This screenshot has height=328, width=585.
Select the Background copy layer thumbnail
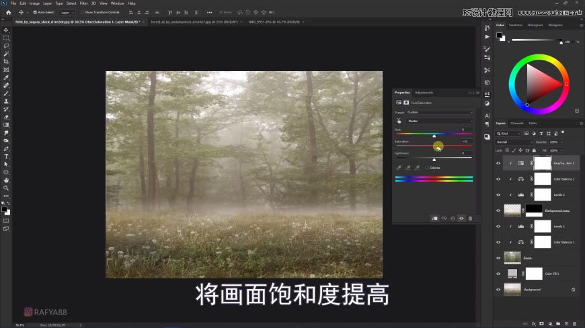[512, 210]
